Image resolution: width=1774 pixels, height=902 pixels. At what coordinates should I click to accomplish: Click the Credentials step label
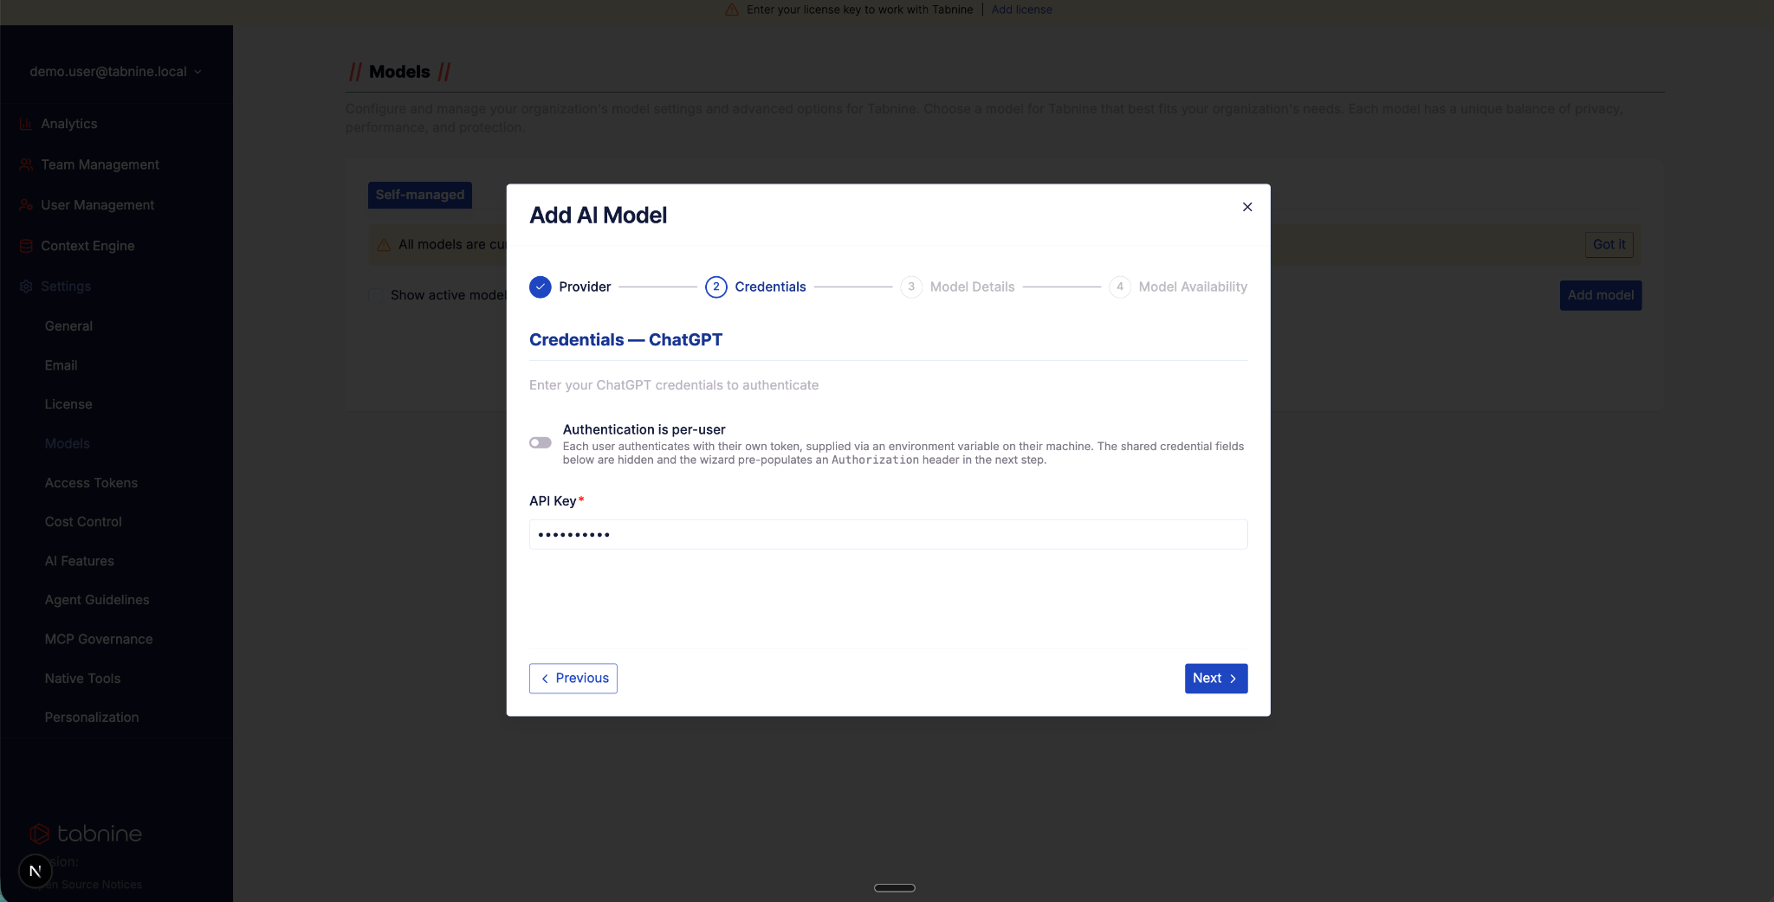click(770, 287)
